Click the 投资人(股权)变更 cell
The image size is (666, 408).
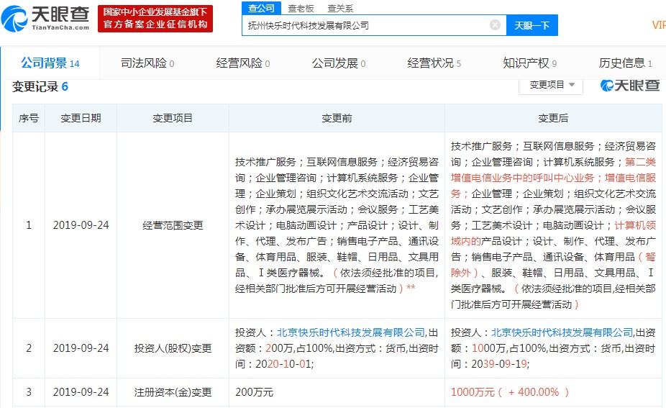pyautogui.click(x=173, y=348)
